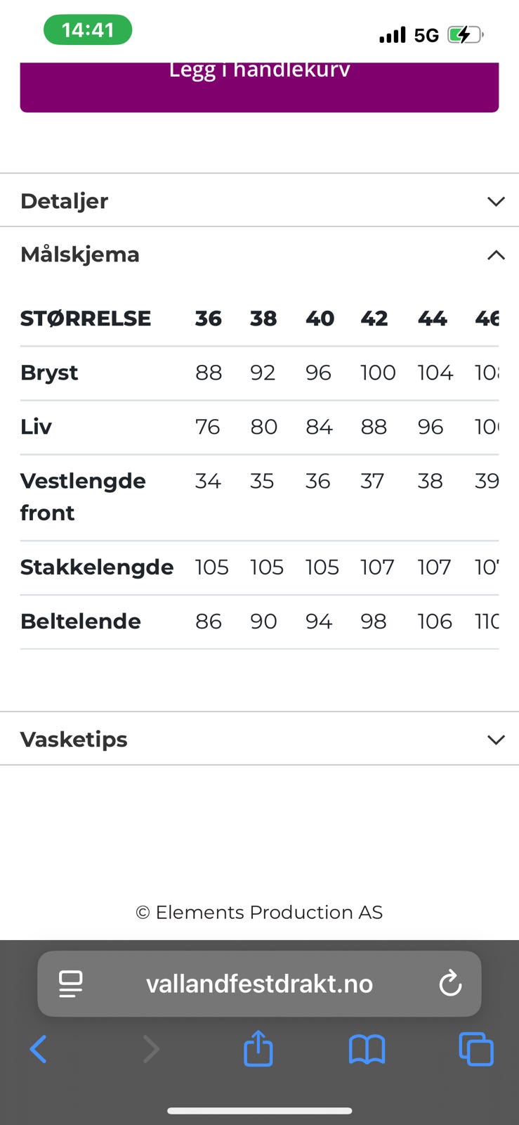Screen dimensions: 519x1125
Task: Tap the Safari back arrow
Action: pyautogui.click(x=39, y=1049)
